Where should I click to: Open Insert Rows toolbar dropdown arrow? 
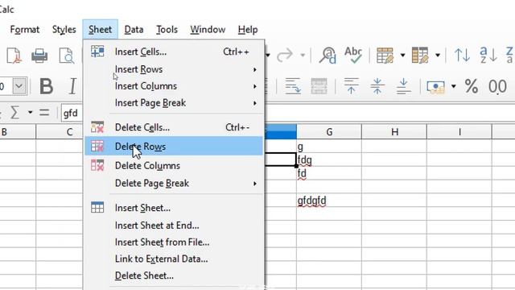click(x=402, y=56)
